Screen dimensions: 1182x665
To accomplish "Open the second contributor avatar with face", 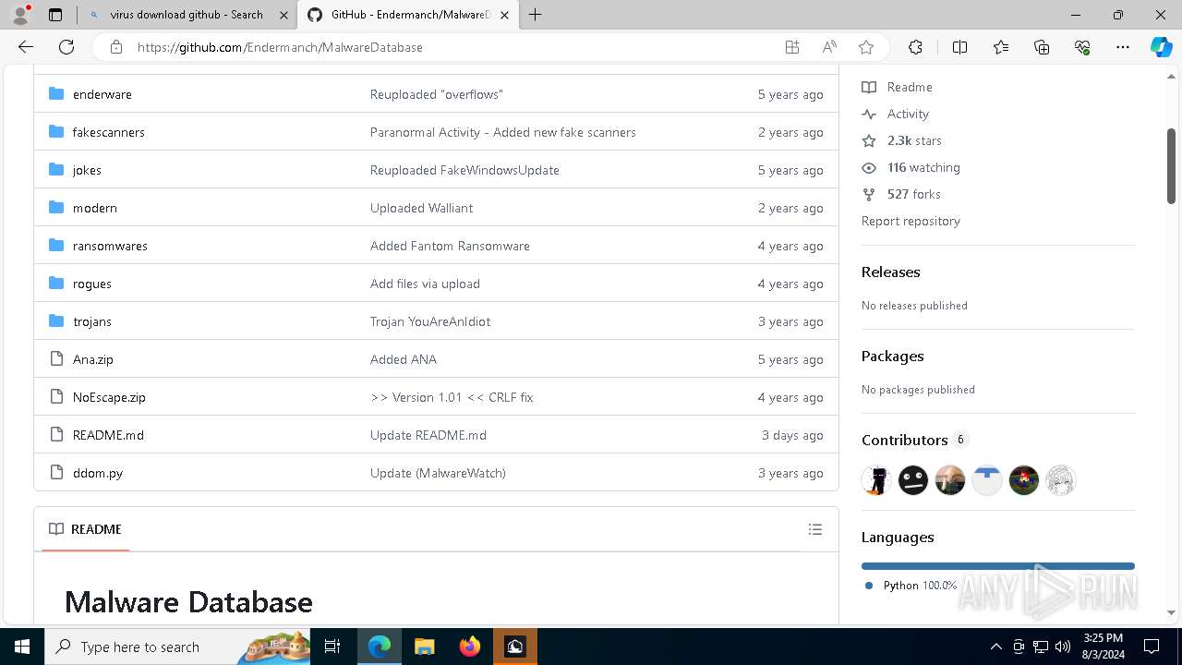I will pyautogui.click(x=913, y=480).
